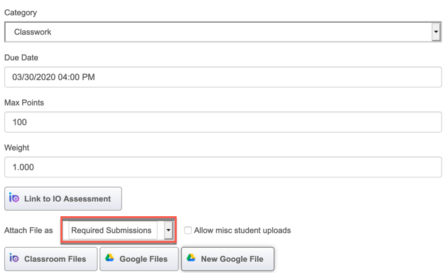Click the Due Date label
Viewport: 444px width, 273px height.
coord(21,57)
